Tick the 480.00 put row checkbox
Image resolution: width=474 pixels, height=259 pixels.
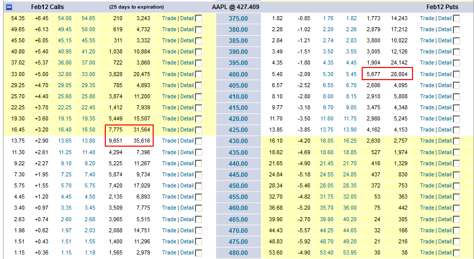click(x=456, y=253)
